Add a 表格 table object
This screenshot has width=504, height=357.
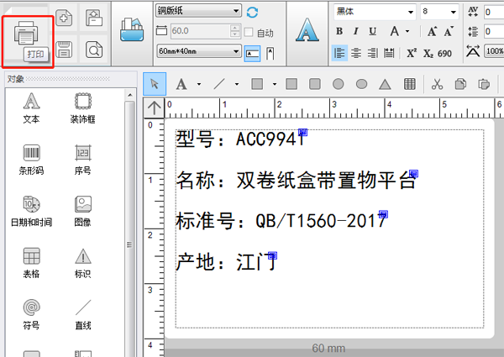pos(31,263)
